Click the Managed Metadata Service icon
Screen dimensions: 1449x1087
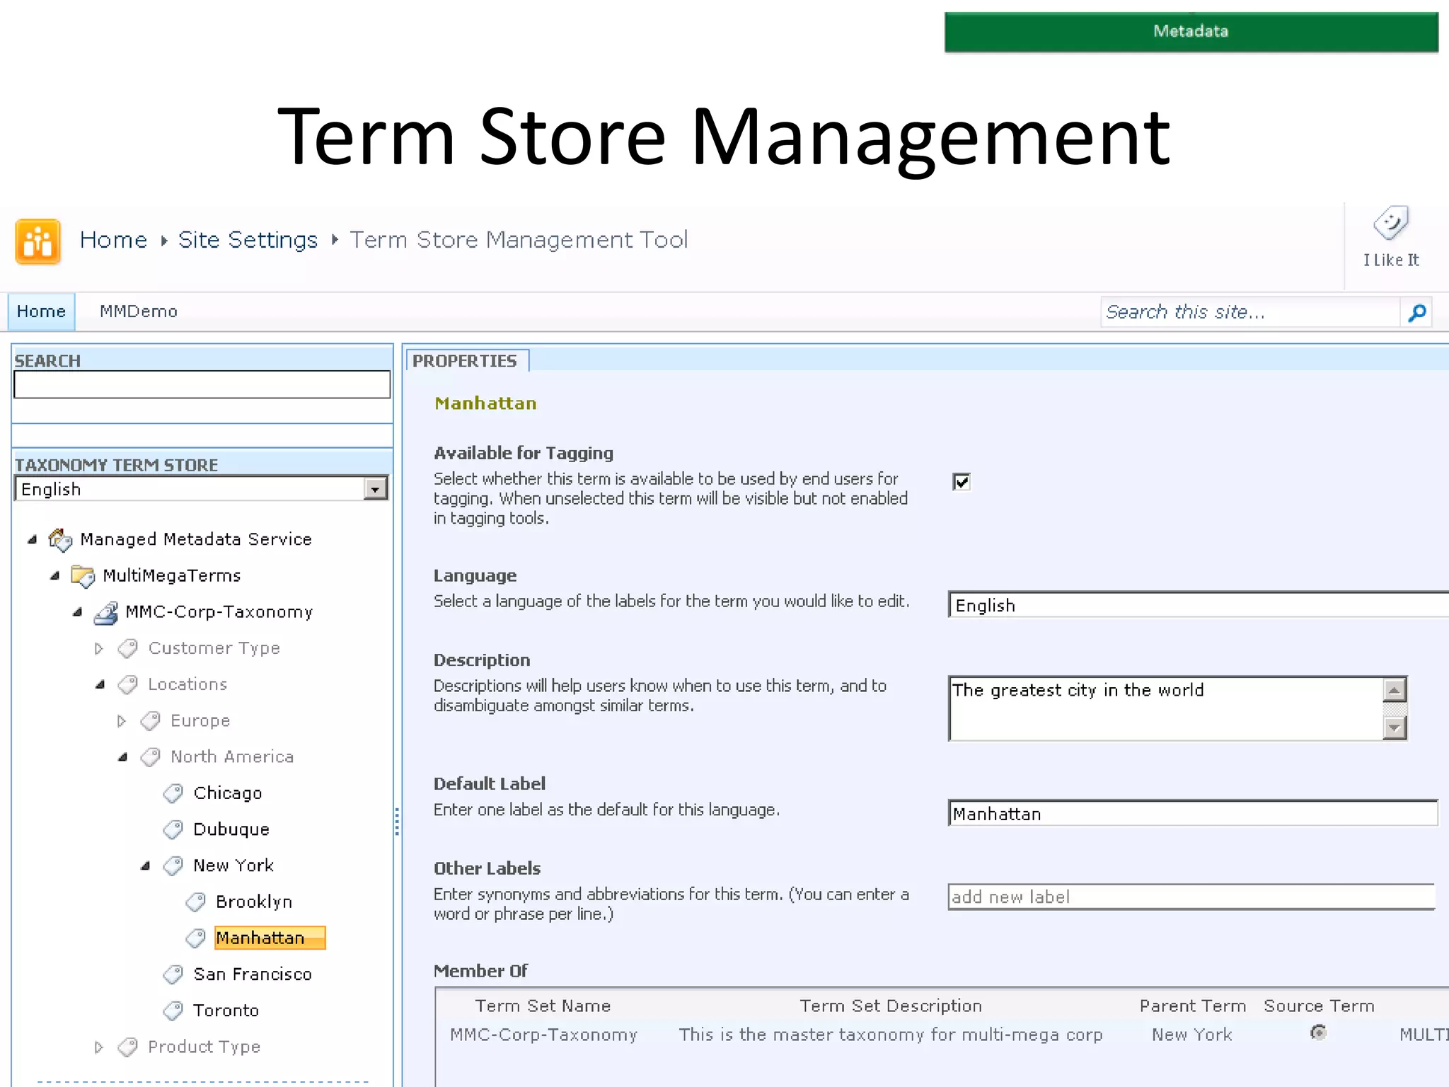point(60,540)
